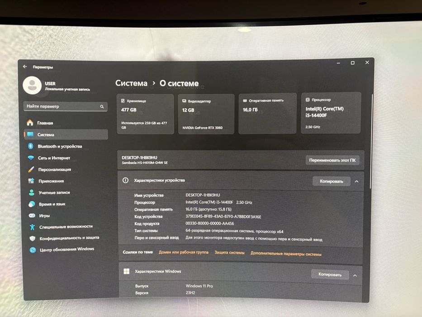Open the Видеоадаптер 12 GB card
The image size is (422, 317).
pyautogui.click(x=206, y=114)
